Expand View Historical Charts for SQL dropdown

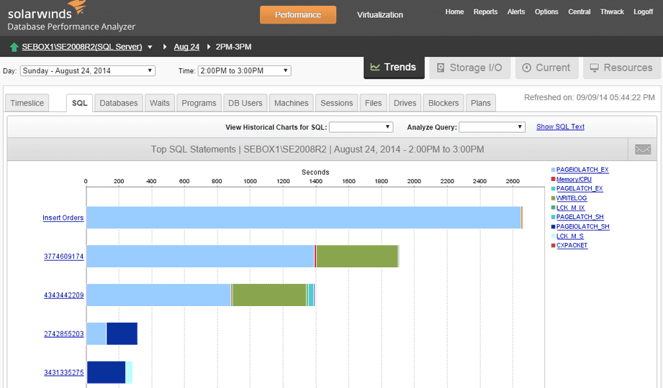361,127
